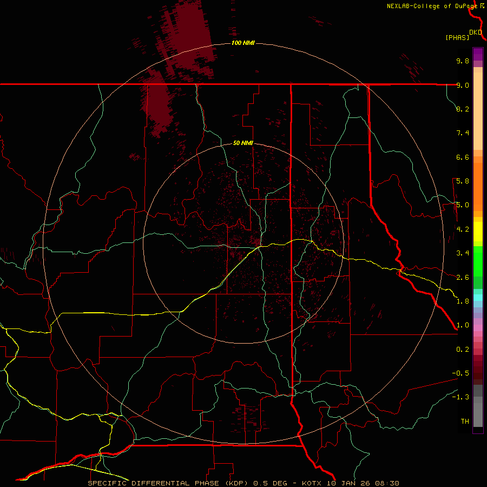Click the 1.8 color scale value
Screen dimensions: 487x487
463,301
